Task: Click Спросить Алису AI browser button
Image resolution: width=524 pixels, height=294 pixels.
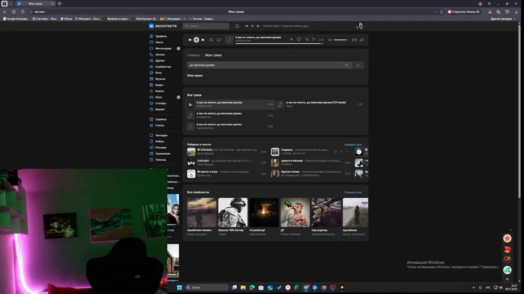Action: (x=463, y=12)
